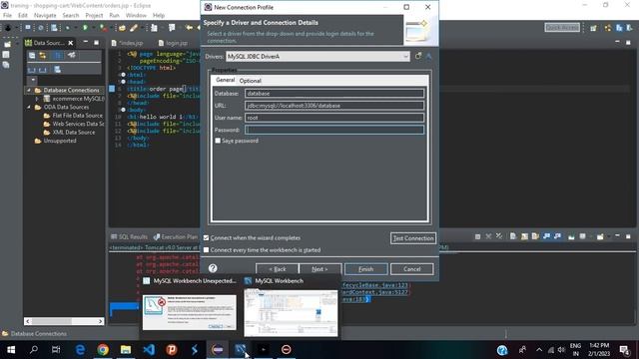Click the Clear Console icon in console toolbar
The image size is (639, 359).
[x=513, y=236]
